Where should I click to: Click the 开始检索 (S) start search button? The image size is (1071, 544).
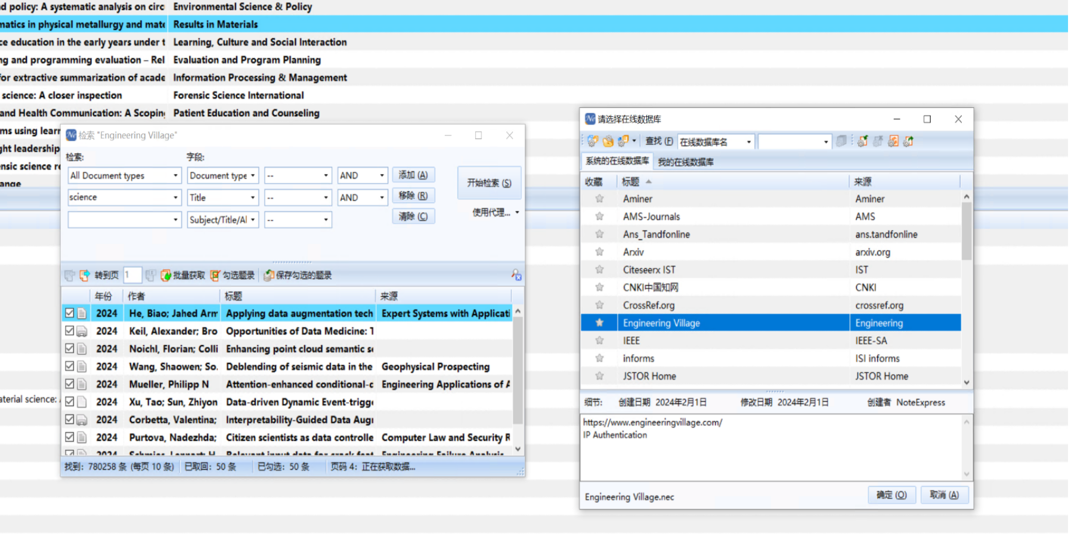tap(489, 183)
